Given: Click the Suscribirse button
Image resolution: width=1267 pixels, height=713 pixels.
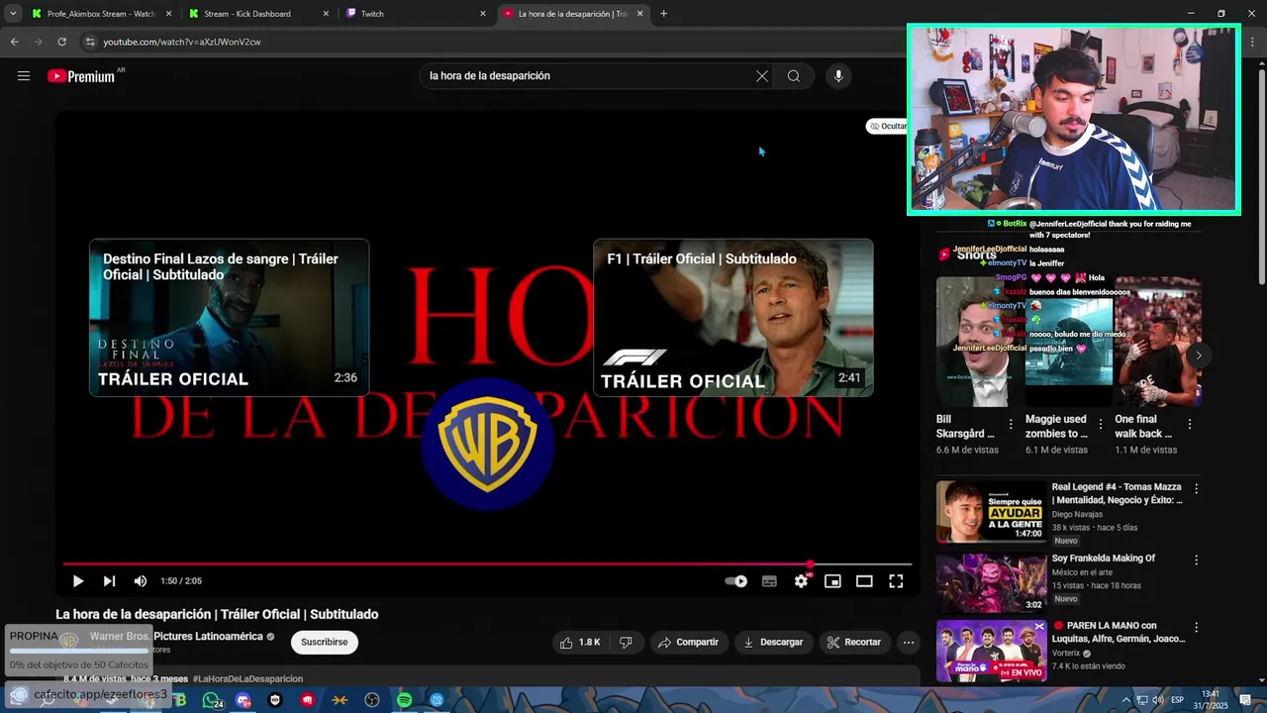Looking at the screenshot, I should click(325, 642).
